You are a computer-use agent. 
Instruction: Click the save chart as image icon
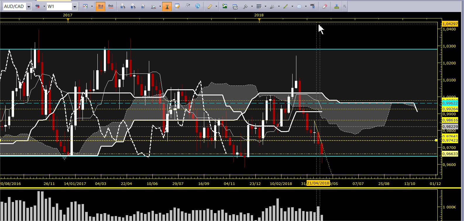point(225,6)
